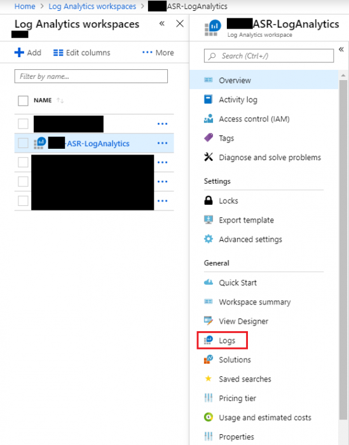Go to Home breadcrumb link
The height and width of the screenshot is (445, 349).
tap(25, 6)
